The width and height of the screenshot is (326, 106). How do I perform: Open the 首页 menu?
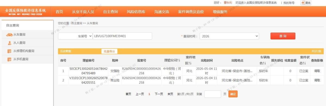[x=59, y=12]
